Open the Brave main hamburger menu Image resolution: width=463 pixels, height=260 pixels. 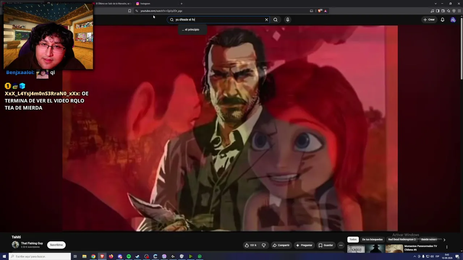click(x=459, y=11)
